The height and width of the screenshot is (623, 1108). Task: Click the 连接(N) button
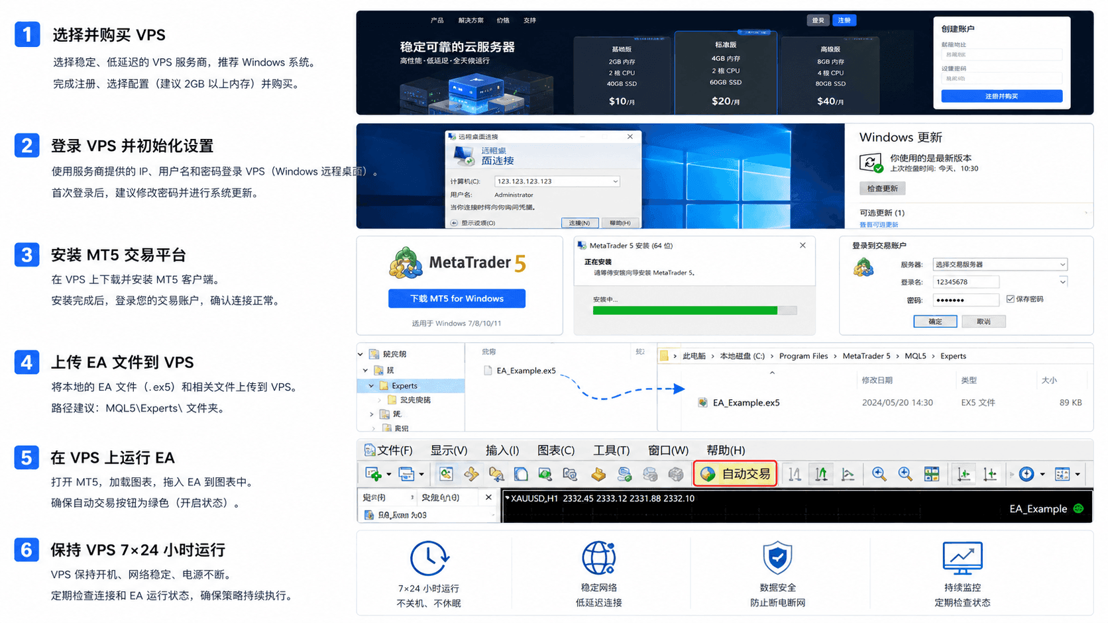click(580, 223)
